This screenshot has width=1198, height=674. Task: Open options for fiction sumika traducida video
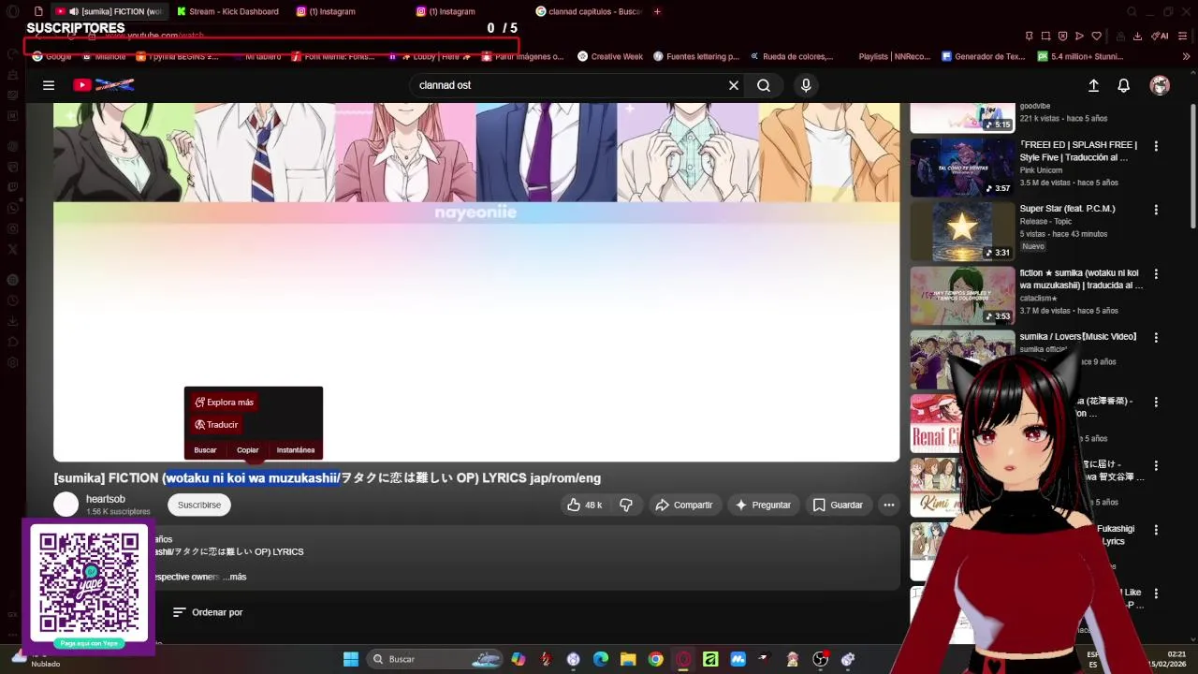tap(1156, 274)
